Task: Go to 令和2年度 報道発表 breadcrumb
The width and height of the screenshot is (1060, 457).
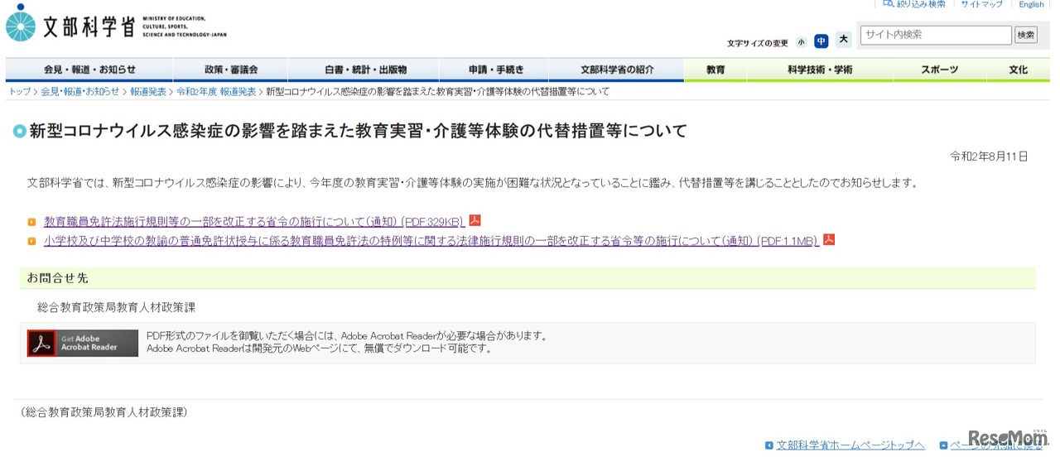Action: click(216, 92)
